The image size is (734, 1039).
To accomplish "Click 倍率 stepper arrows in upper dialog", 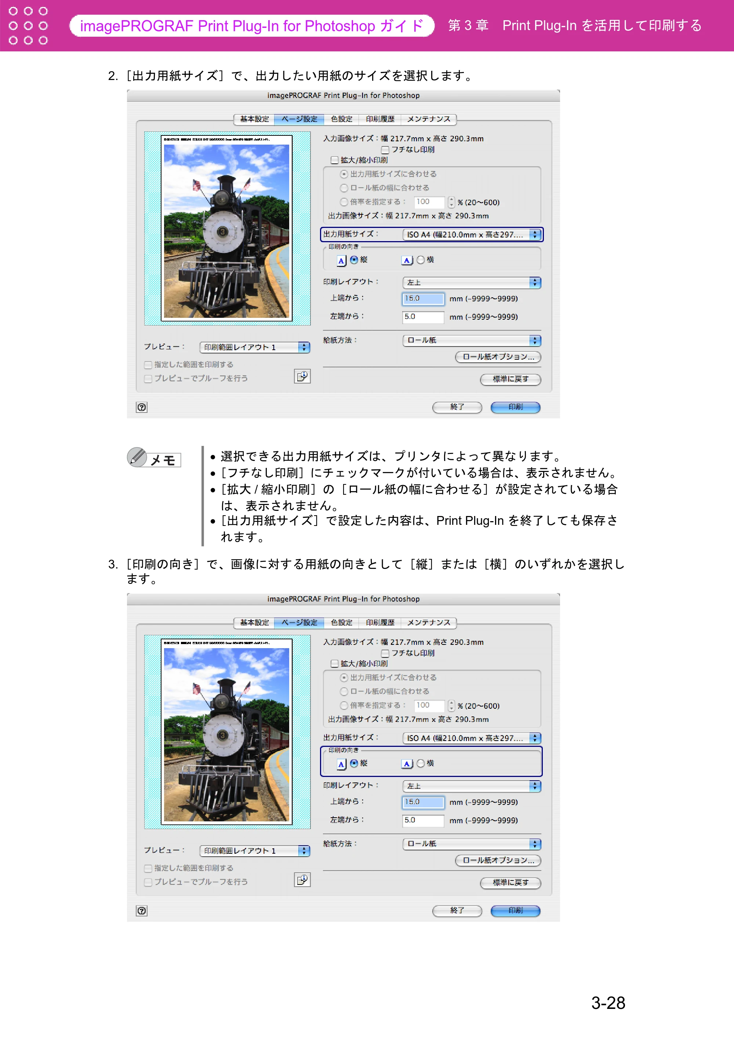I will click(451, 202).
